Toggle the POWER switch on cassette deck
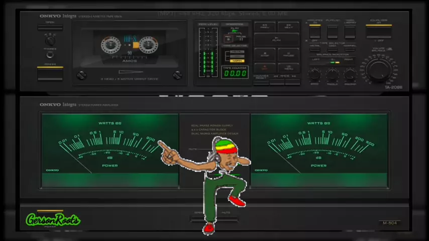 pos(50,74)
